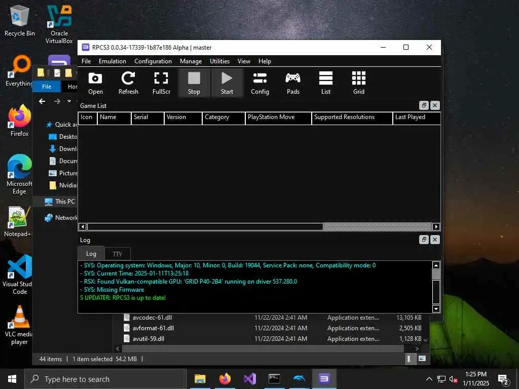Image resolution: width=519 pixels, height=389 pixels.
Task: Click the Windows Start button
Action: 12,379
